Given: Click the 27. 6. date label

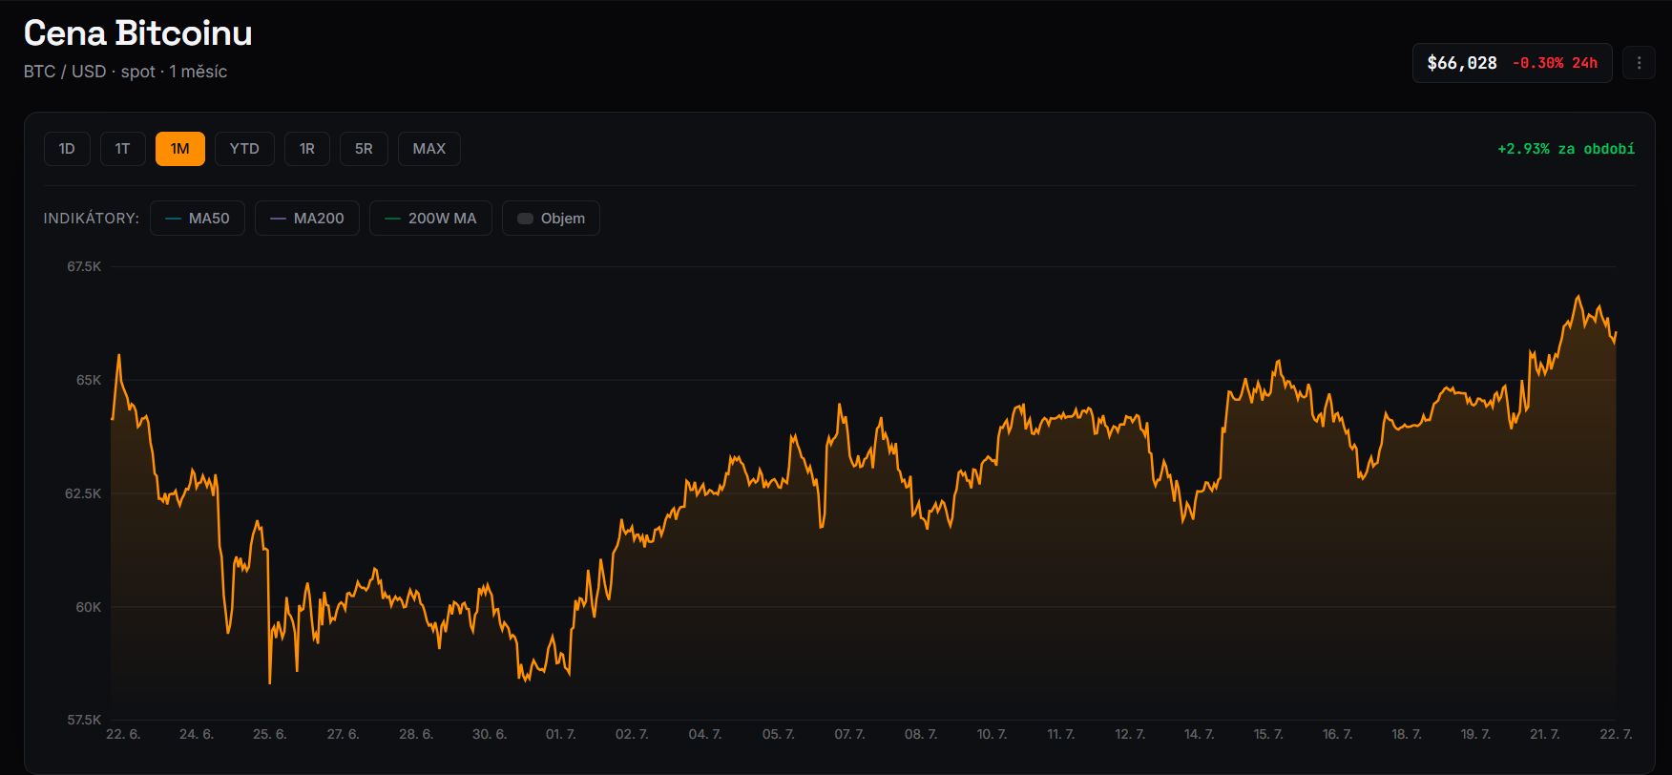Looking at the screenshot, I should point(344,734).
